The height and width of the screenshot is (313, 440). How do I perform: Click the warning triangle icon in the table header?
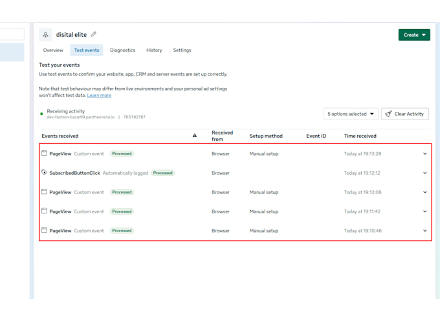195,136
